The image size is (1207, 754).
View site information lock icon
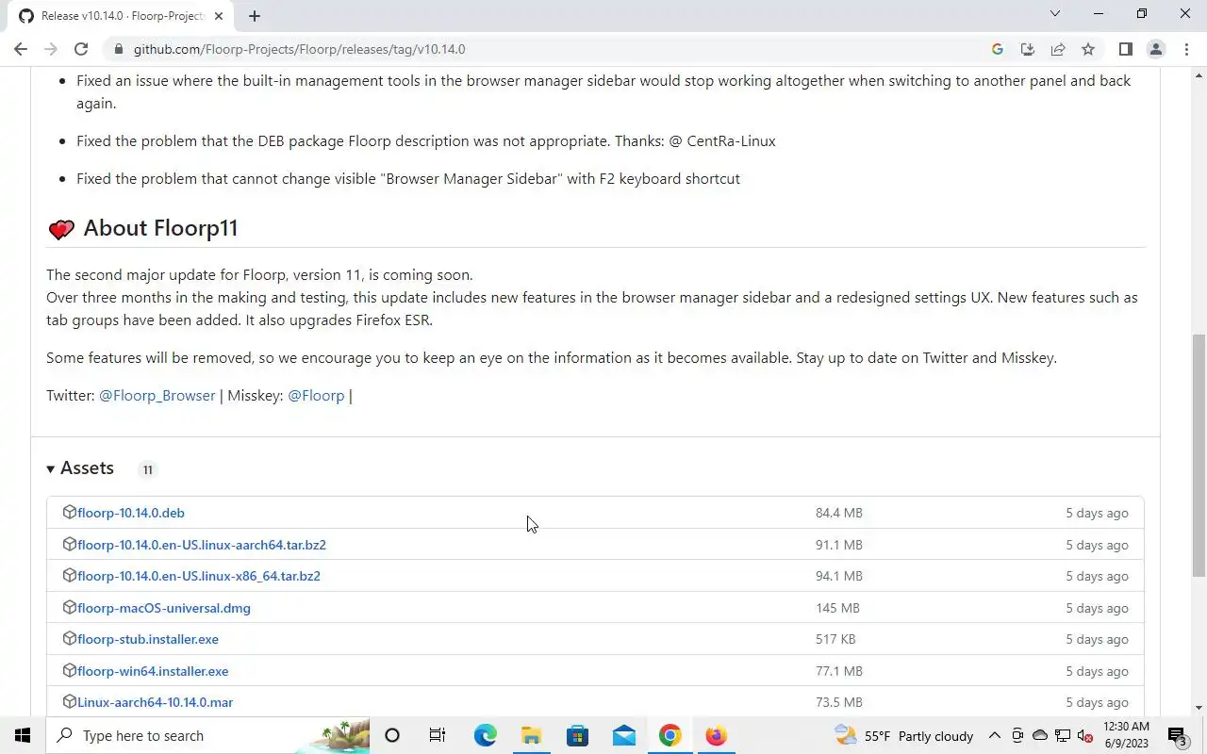tap(118, 49)
